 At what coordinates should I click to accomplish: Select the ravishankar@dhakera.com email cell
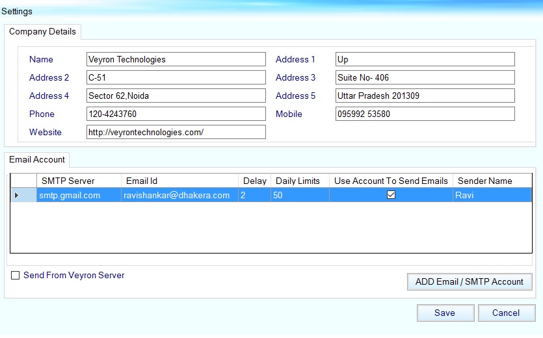(x=178, y=195)
